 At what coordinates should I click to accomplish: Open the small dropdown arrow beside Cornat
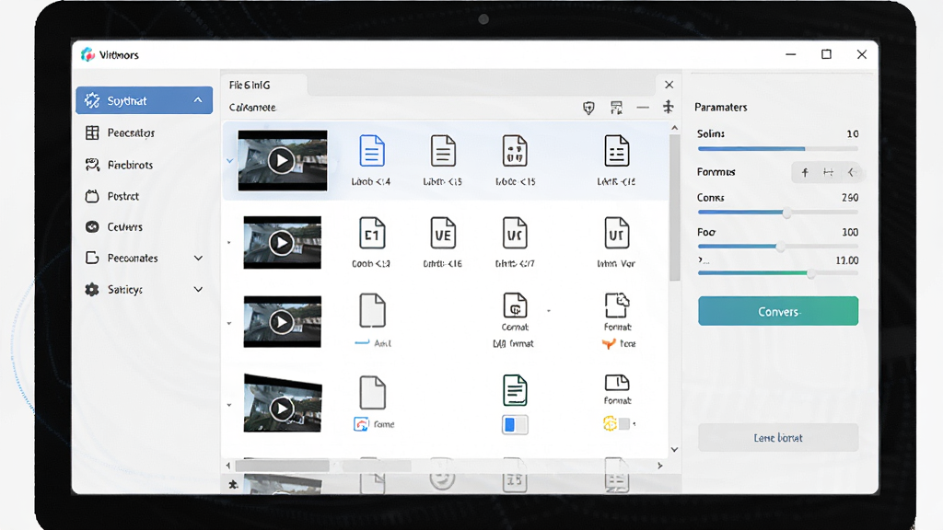tap(549, 311)
